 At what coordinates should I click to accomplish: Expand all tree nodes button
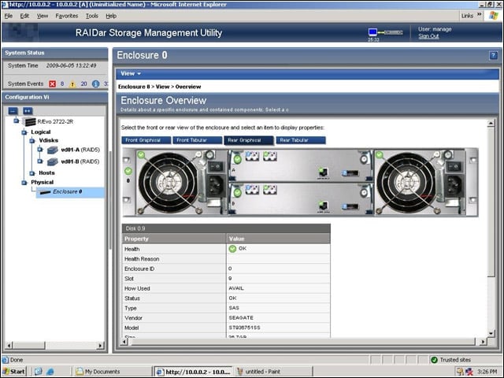pyautogui.click(x=28, y=111)
